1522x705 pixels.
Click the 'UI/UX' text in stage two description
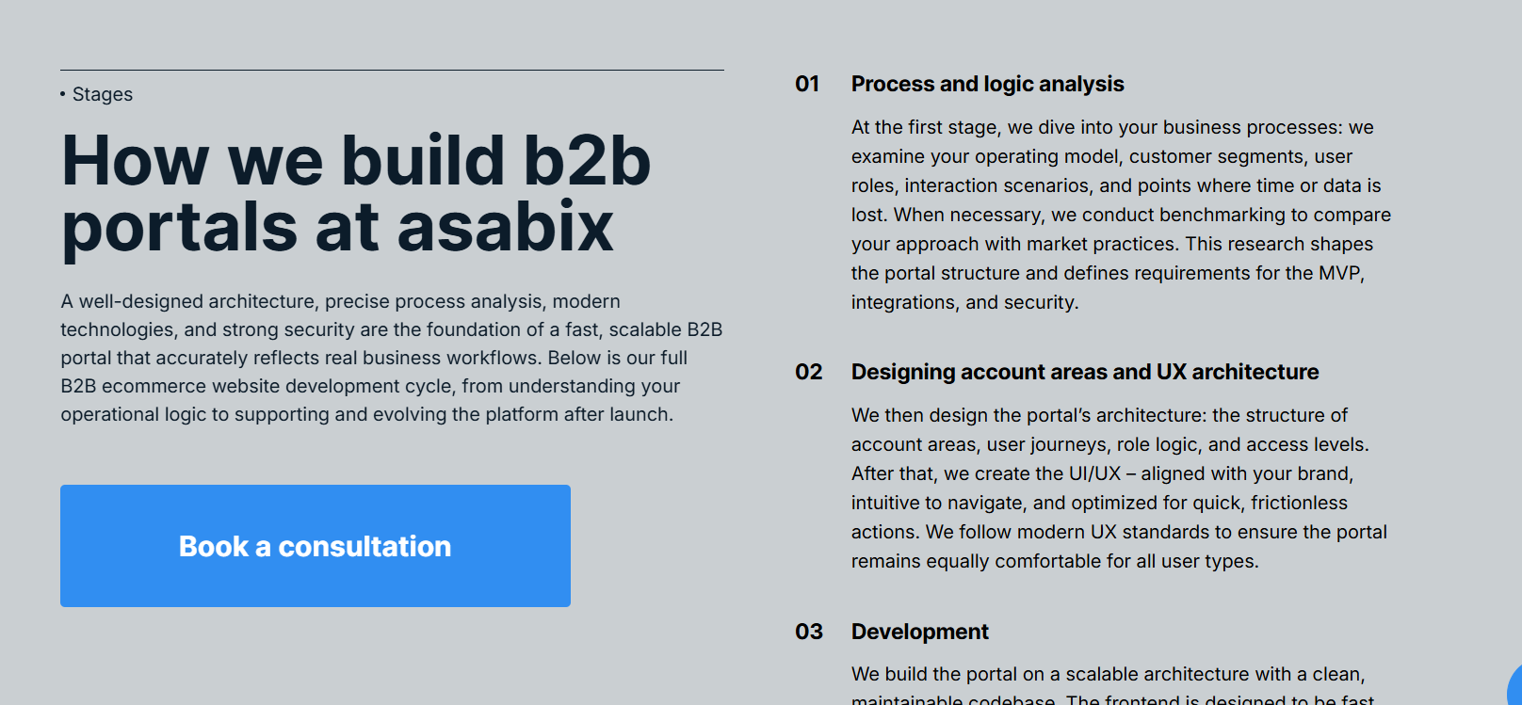1094,473
